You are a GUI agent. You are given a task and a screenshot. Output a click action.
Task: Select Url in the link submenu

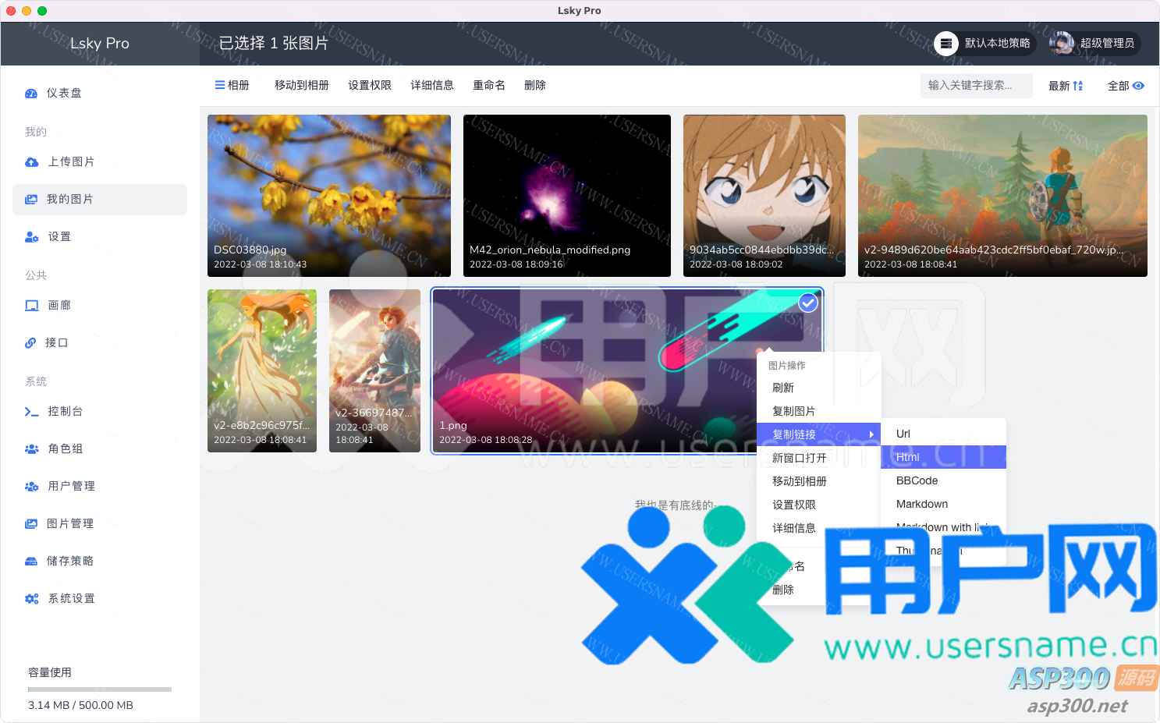[x=943, y=434]
